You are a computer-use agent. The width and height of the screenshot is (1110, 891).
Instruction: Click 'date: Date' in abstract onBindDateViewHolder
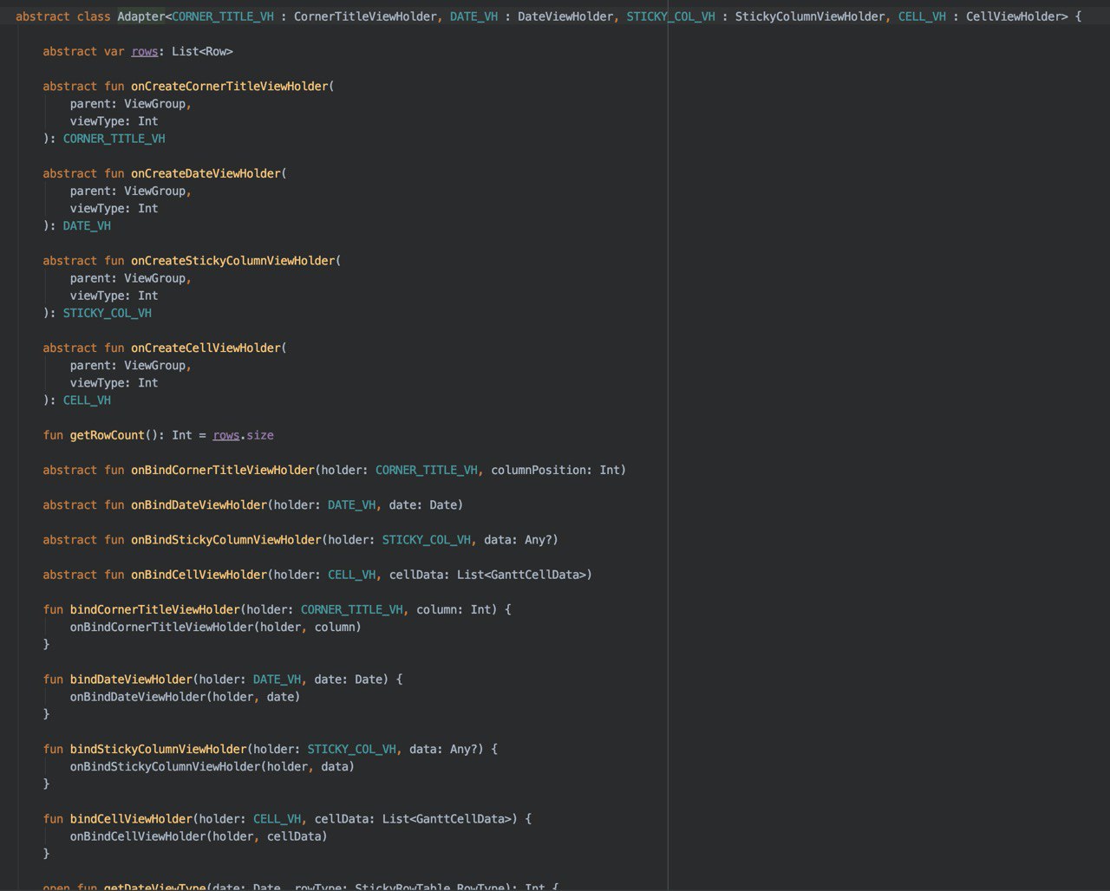(x=423, y=504)
